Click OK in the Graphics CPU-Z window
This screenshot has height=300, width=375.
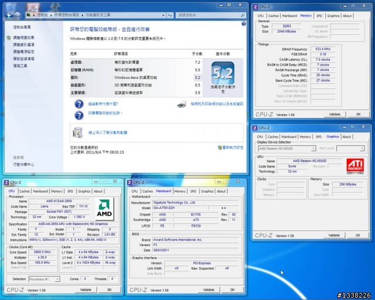click(x=358, y=236)
